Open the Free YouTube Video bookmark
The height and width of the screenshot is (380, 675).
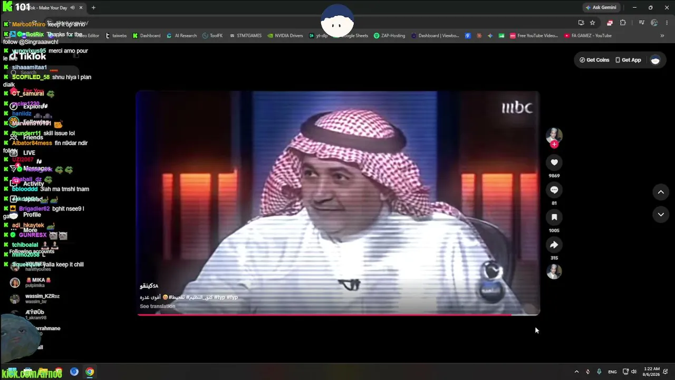[534, 36]
